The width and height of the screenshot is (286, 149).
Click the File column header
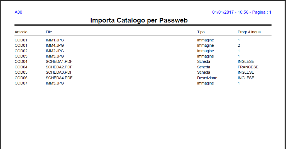click(x=49, y=32)
